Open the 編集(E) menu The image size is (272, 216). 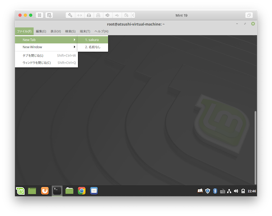click(41, 31)
